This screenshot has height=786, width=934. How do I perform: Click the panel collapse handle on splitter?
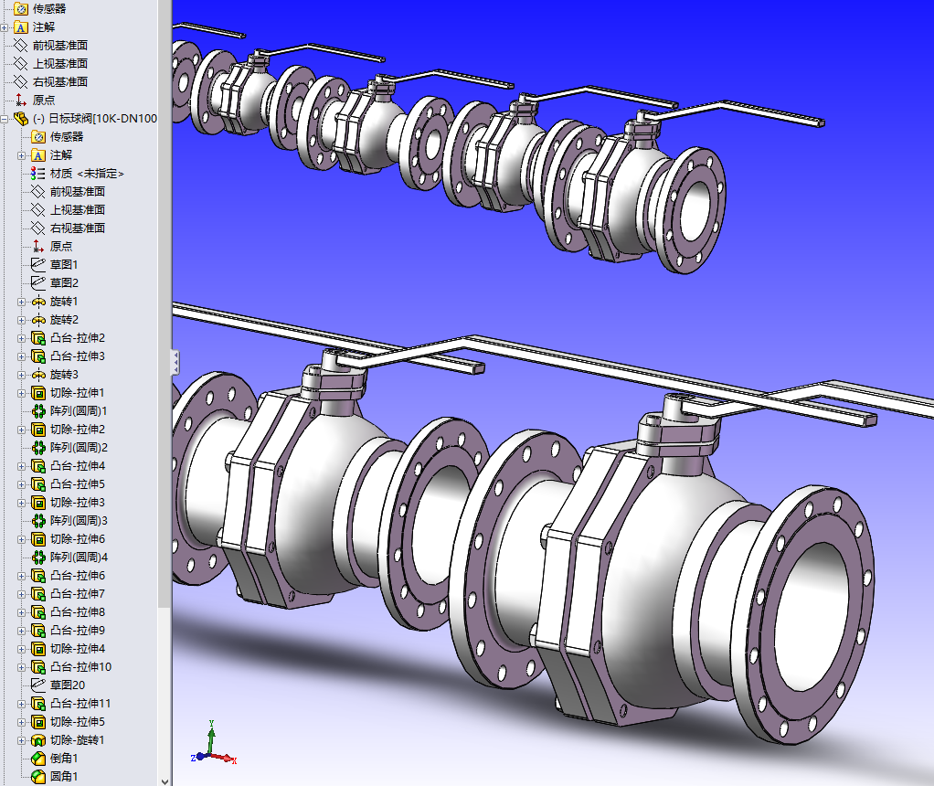(x=175, y=362)
